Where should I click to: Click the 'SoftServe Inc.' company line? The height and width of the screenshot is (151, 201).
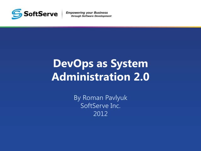point(100,106)
